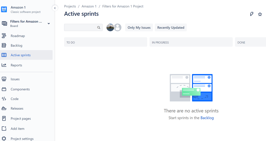This screenshot has height=141, width=266.
Task: Open Code in the sidebar
Action: [x=15, y=99]
